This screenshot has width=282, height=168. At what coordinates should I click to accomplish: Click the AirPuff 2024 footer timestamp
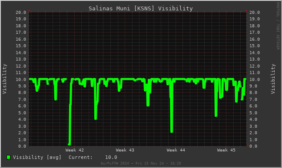141,163
